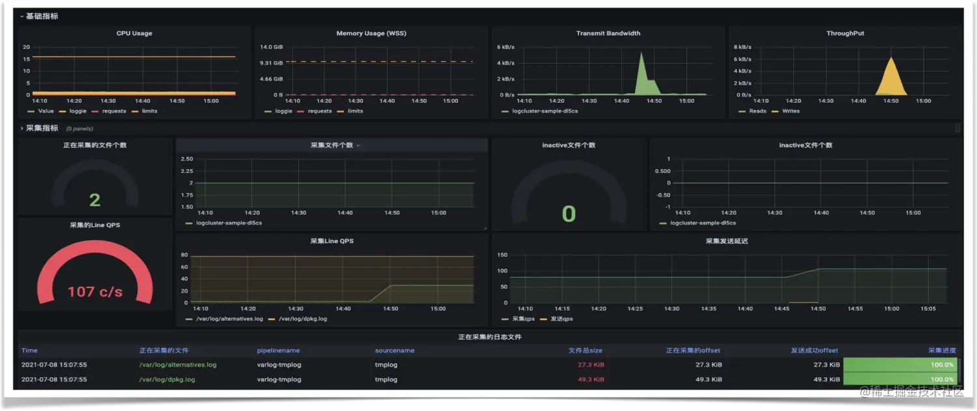The width and height of the screenshot is (977, 411).
Task: Click the yellow Writes peak in ThroughPut chart
Action: (890, 78)
